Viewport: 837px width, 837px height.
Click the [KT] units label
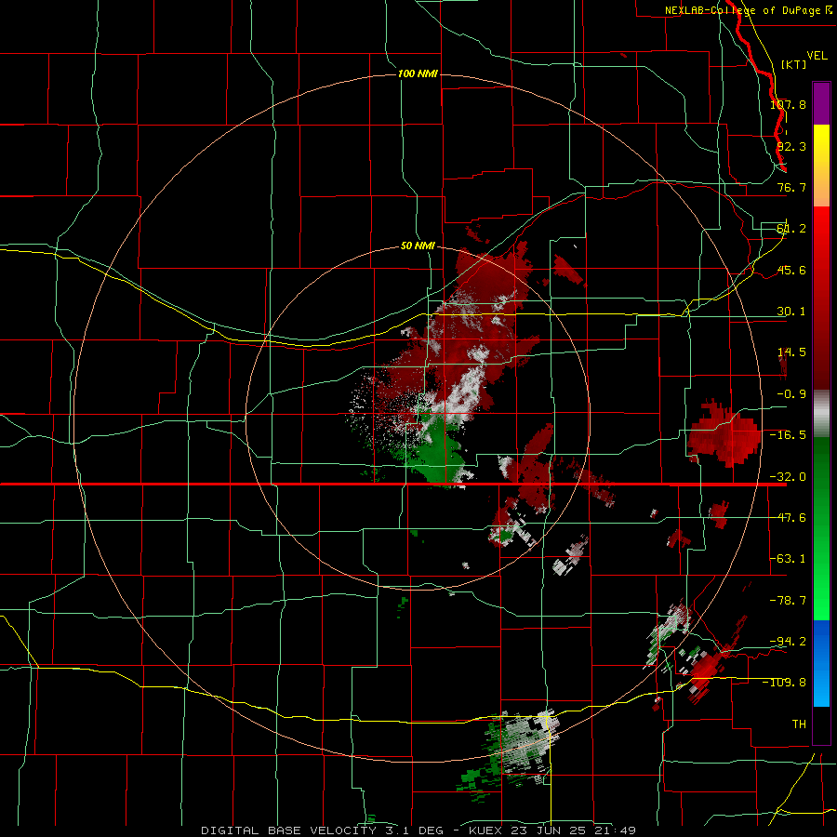click(794, 64)
